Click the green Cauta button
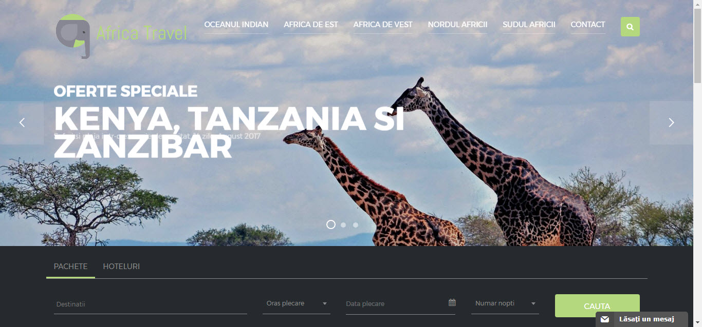The height and width of the screenshot is (327, 702). click(x=597, y=306)
